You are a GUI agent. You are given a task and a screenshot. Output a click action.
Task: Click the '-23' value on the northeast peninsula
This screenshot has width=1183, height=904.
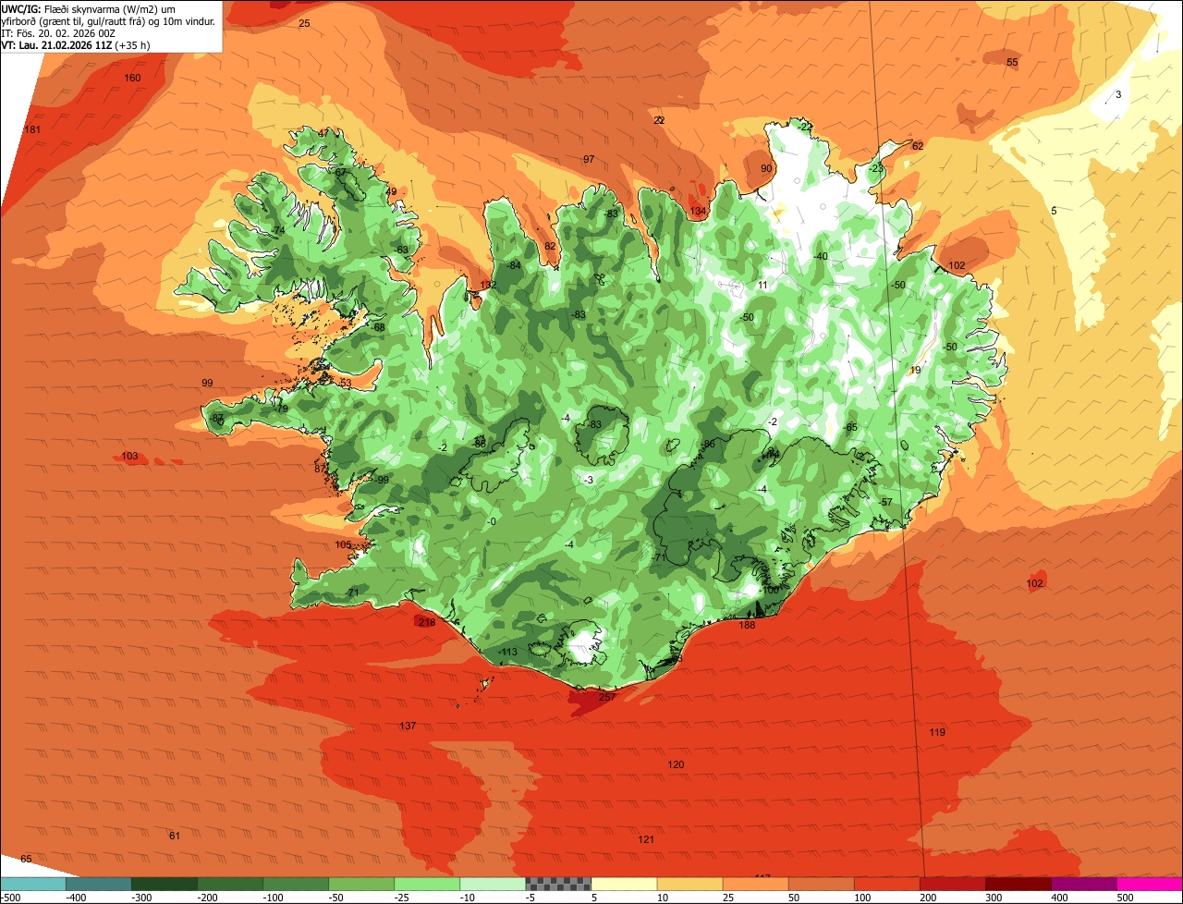click(876, 168)
